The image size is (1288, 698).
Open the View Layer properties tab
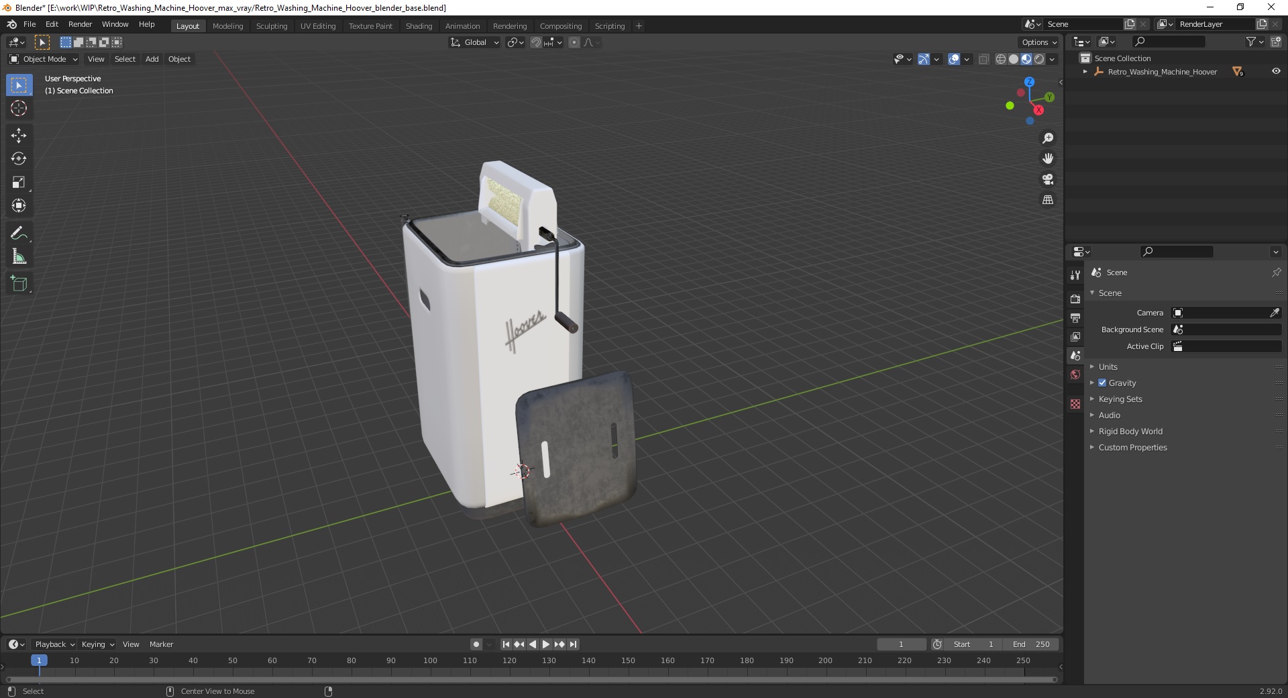(1075, 336)
